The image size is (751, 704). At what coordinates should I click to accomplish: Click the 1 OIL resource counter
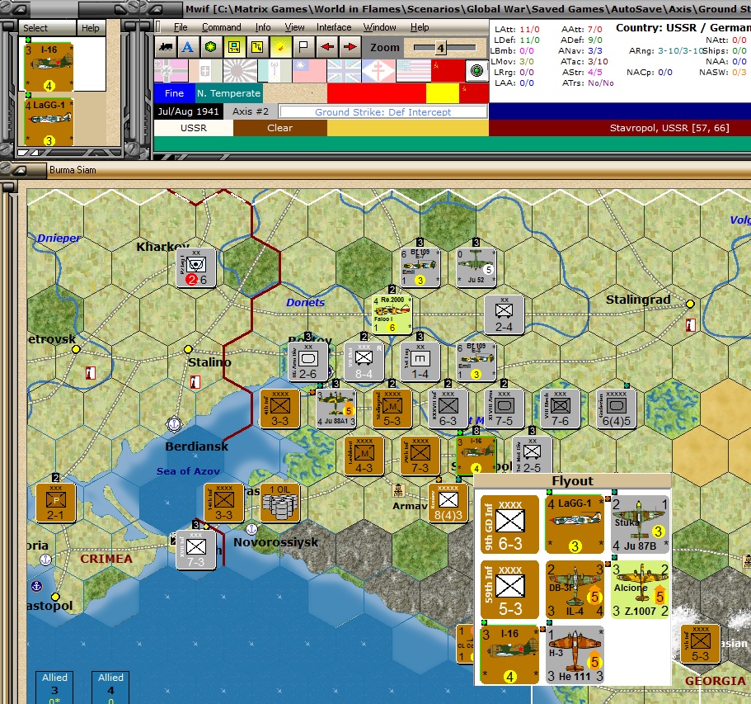pyautogui.click(x=280, y=503)
